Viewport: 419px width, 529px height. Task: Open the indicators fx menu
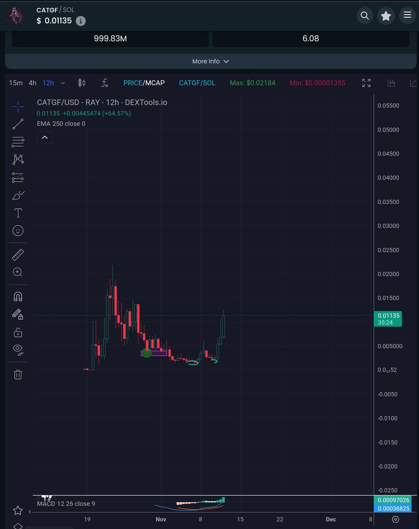[x=105, y=83]
